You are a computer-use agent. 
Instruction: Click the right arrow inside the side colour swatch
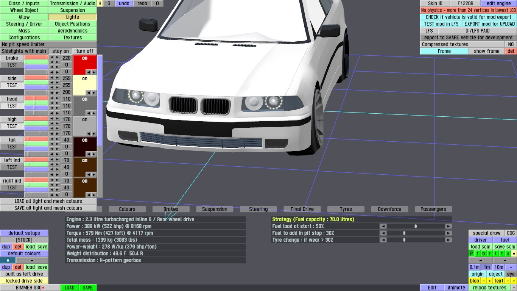point(94,92)
